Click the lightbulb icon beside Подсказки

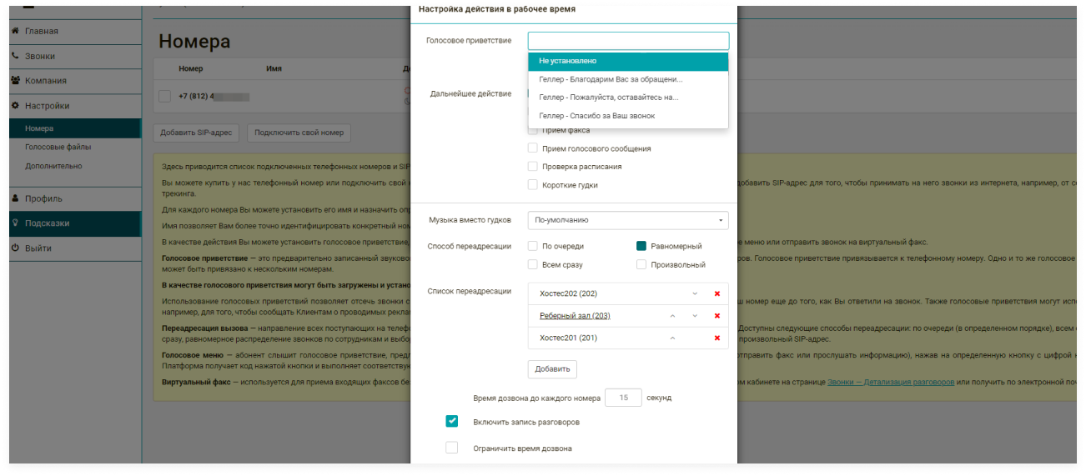[15, 223]
